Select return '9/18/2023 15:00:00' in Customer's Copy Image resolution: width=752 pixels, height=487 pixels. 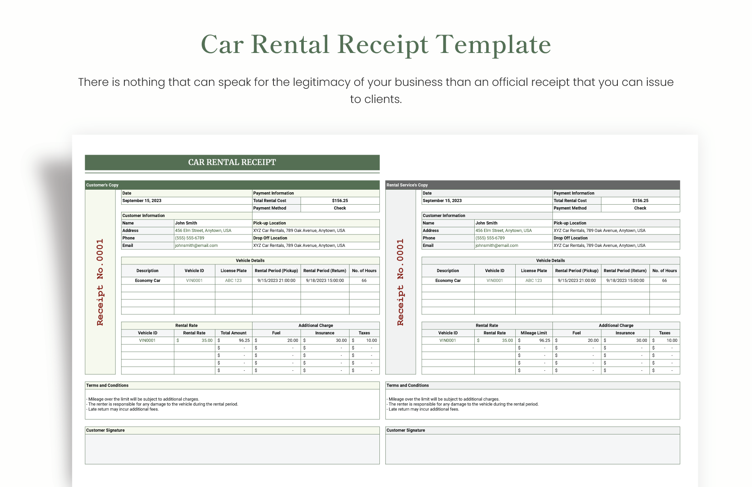(325, 281)
